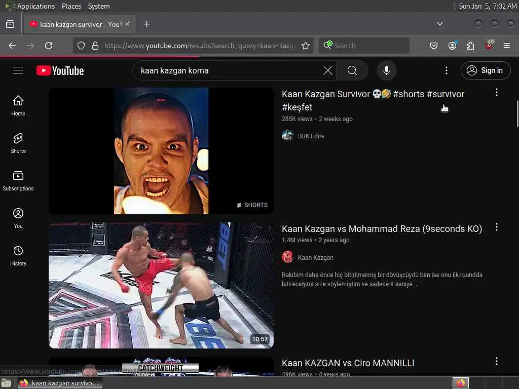Open the Firefox application menu
The image size is (519, 389).
click(507, 46)
